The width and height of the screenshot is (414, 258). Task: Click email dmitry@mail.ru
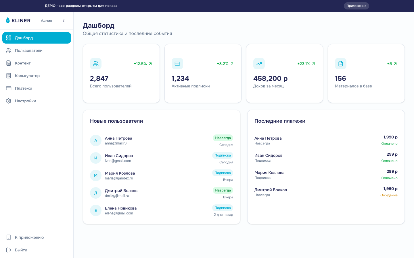[117, 196]
